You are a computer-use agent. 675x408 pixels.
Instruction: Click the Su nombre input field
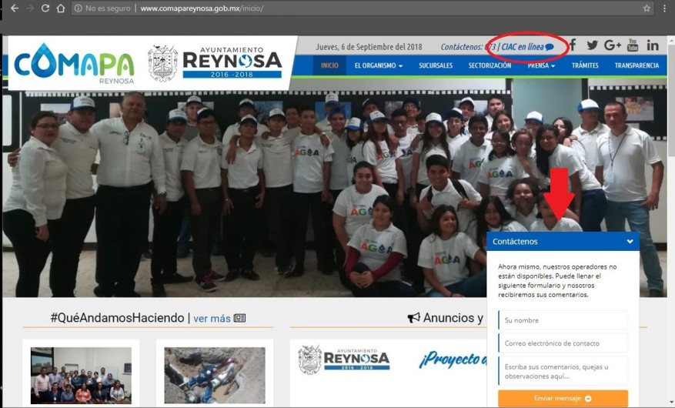(x=563, y=320)
